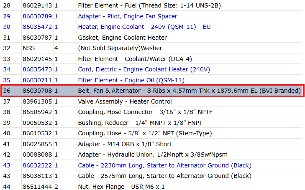Click item number 34 link
The width and height of the screenshot is (305, 190).
(7, 69)
